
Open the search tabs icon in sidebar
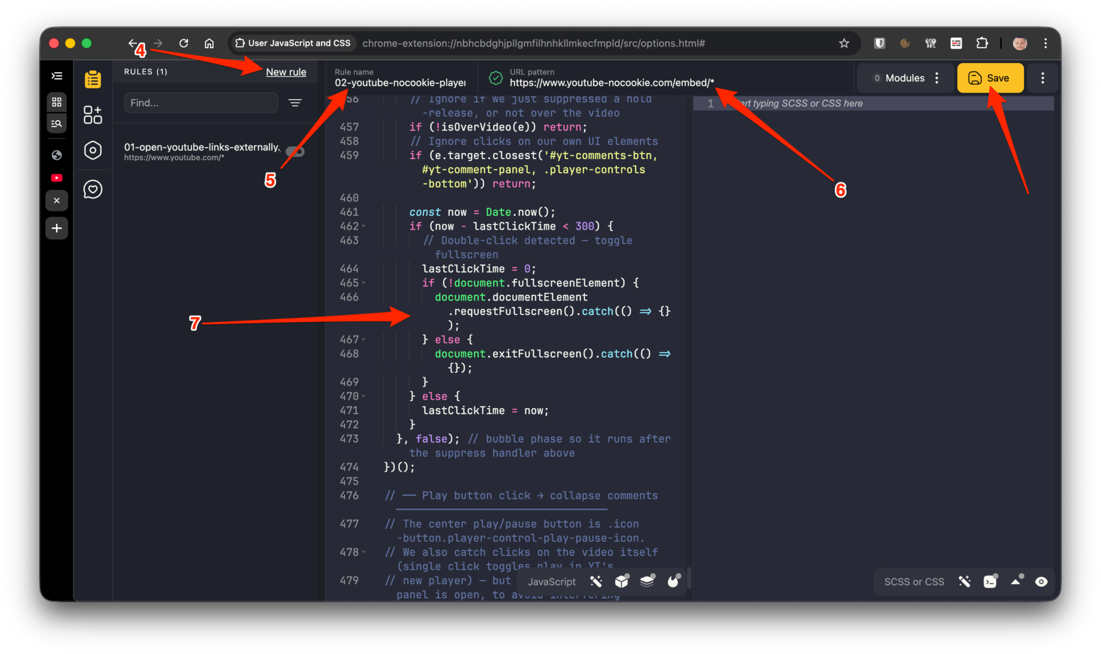click(57, 123)
